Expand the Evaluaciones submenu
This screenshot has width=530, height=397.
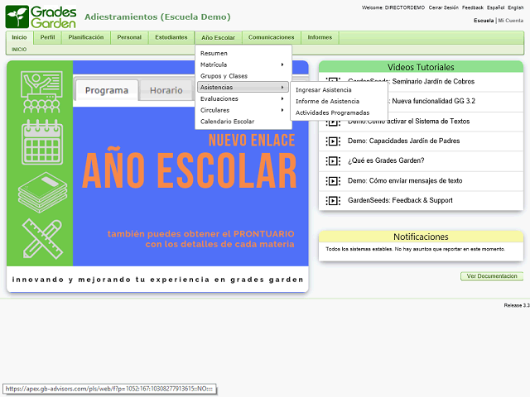pyautogui.click(x=243, y=98)
